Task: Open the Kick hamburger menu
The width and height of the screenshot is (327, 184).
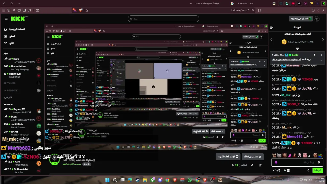Action: (x=6, y=19)
